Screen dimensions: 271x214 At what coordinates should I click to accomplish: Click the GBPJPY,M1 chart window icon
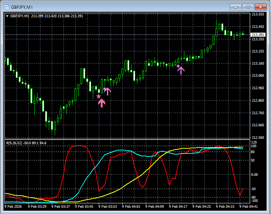pyautogui.click(x=7, y=7)
